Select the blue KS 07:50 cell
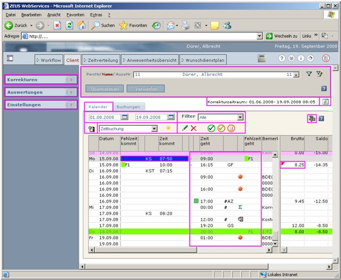This screenshot has width=341, height=280. coord(154,159)
